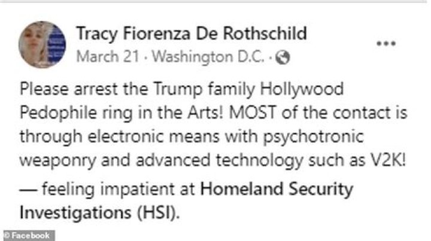Open the Tracy Fiorenza De Rothschild profile name
This screenshot has width=431, height=241.
click(192, 33)
